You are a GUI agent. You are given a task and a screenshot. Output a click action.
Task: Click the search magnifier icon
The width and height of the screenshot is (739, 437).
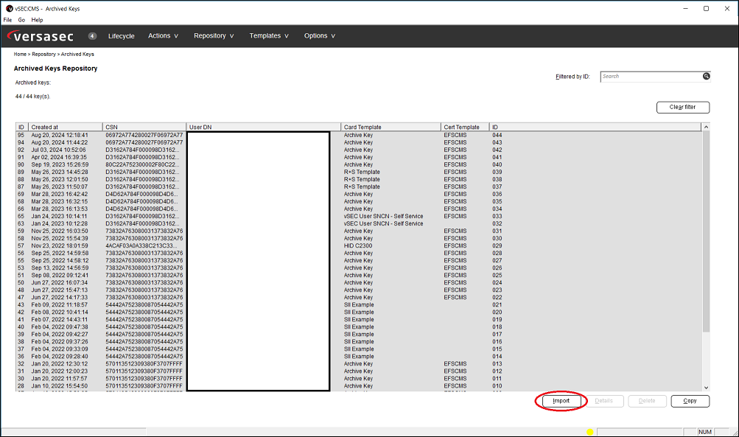tap(706, 77)
